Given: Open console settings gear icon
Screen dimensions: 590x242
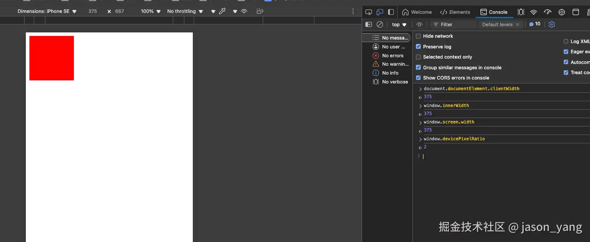Looking at the screenshot, I should click(x=552, y=24).
